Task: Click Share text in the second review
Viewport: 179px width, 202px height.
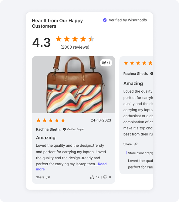Action: coord(127,144)
